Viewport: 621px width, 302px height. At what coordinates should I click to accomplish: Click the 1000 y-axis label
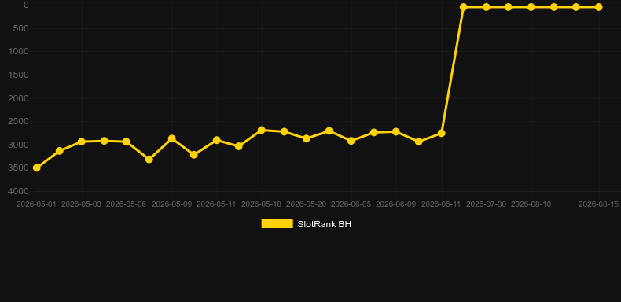pyautogui.click(x=19, y=52)
